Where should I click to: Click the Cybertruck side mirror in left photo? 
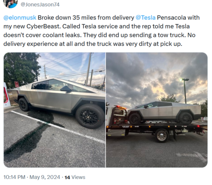(x=66, y=89)
